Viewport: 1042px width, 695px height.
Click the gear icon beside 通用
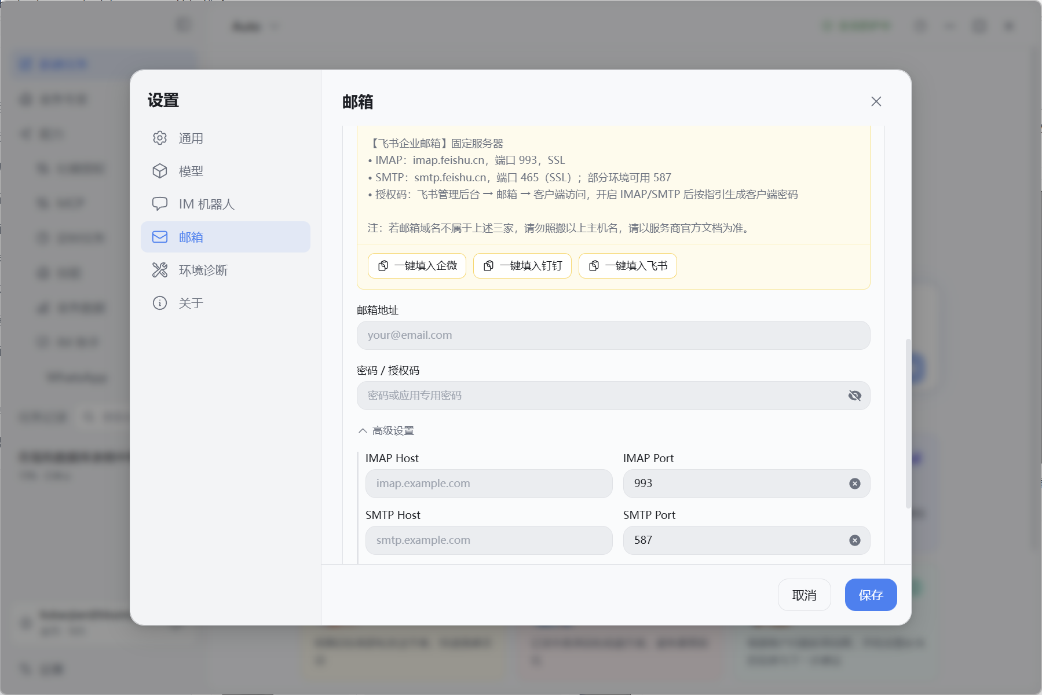pyautogui.click(x=160, y=138)
